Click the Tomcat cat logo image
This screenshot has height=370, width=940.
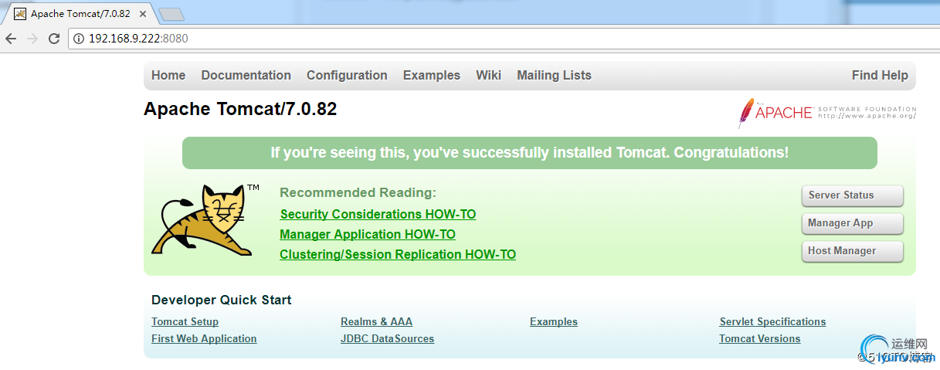pyautogui.click(x=205, y=220)
